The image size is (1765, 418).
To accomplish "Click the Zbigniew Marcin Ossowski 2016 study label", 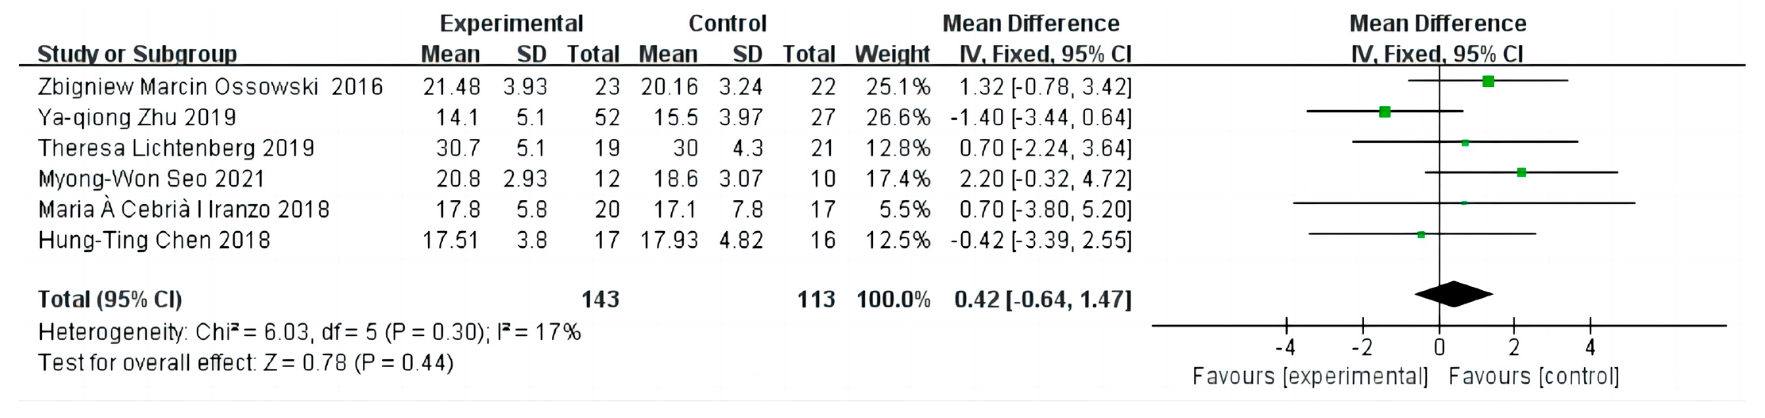I will pyautogui.click(x=210, y=87).
